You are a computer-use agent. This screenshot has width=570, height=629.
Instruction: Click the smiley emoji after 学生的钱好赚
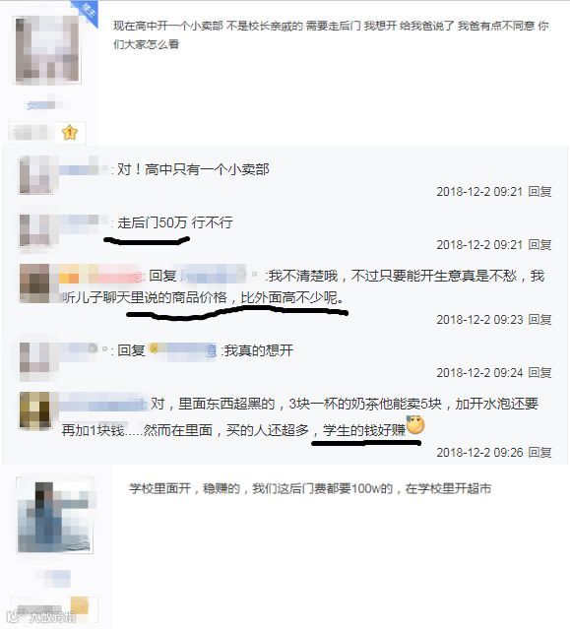[x=415, y=425]
